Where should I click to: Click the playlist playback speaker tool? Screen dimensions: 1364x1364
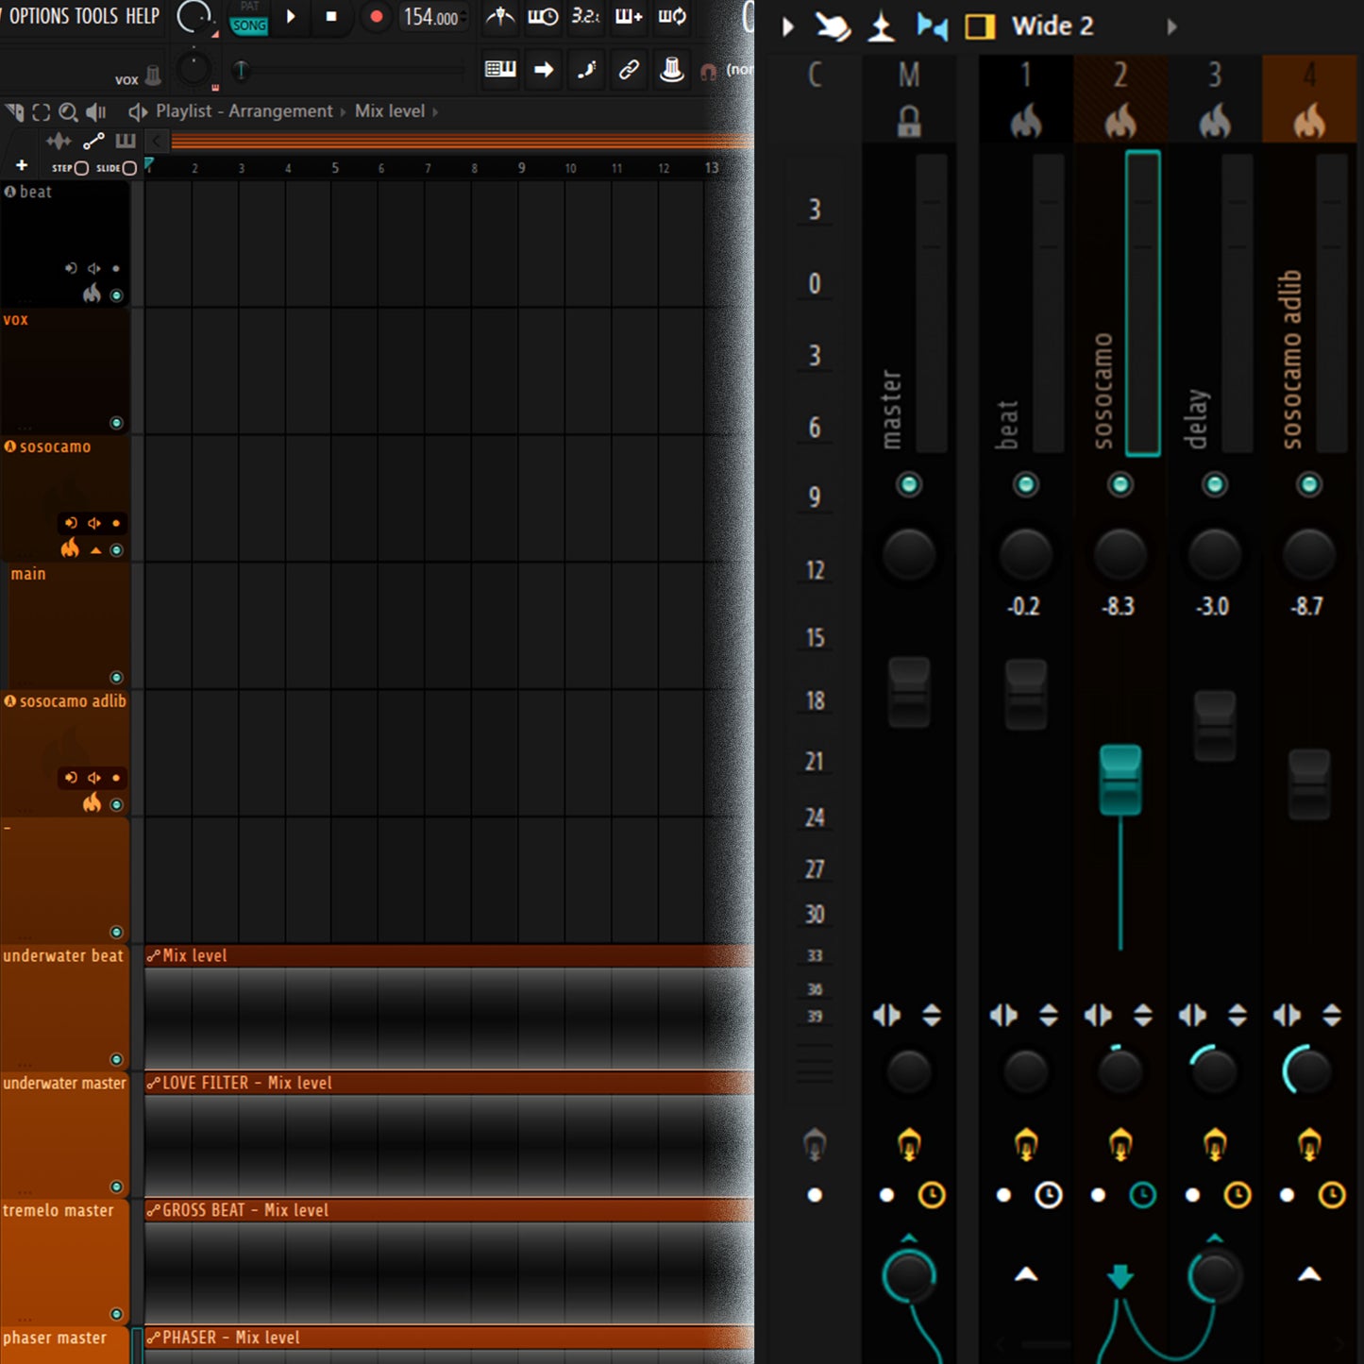tap(96, 112)
